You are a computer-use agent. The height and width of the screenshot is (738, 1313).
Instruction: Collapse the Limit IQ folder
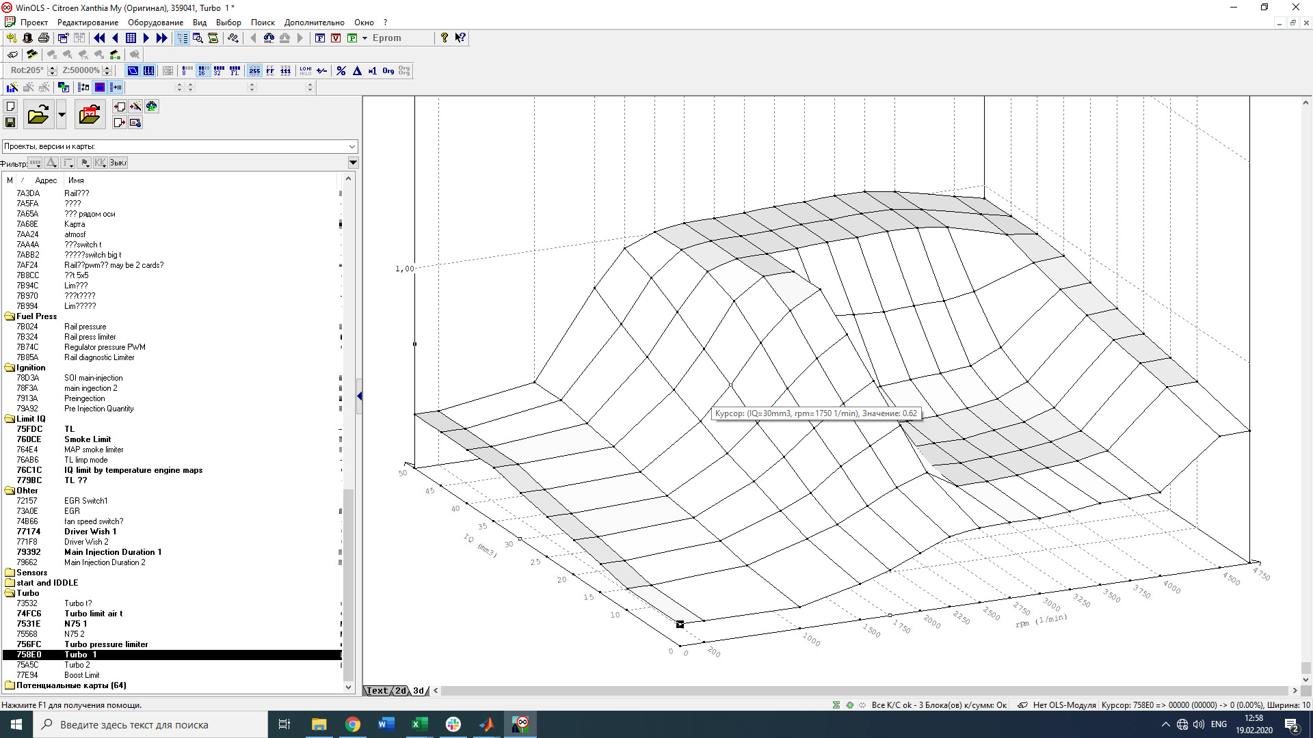pyautogui.click(x=10, y=419)
